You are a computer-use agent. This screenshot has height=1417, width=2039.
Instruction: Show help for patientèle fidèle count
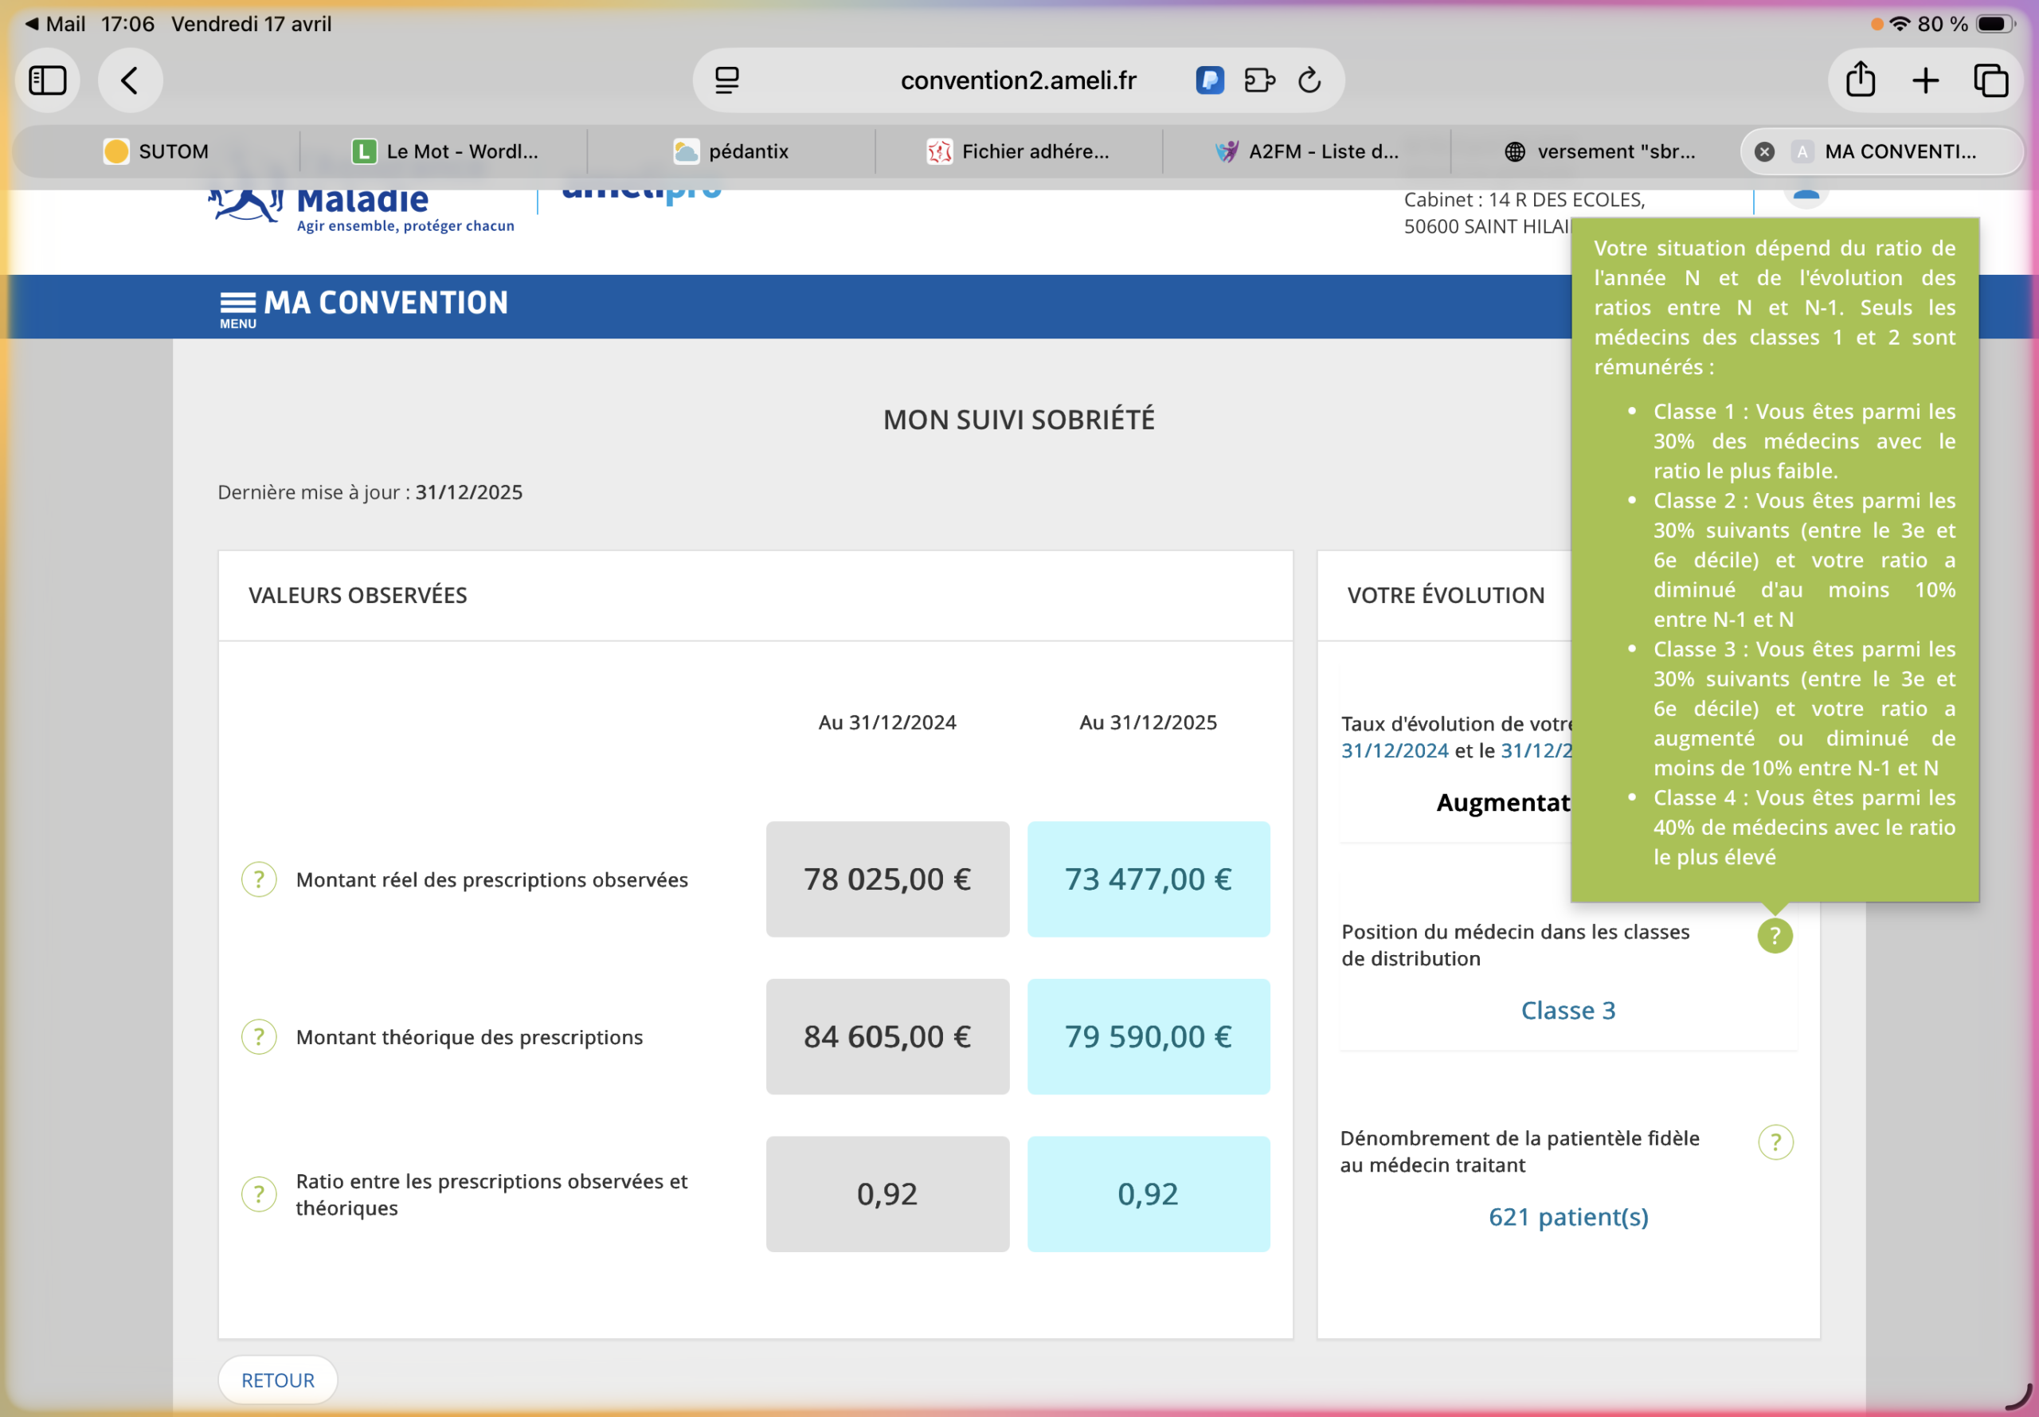tap(1775, 1141)
